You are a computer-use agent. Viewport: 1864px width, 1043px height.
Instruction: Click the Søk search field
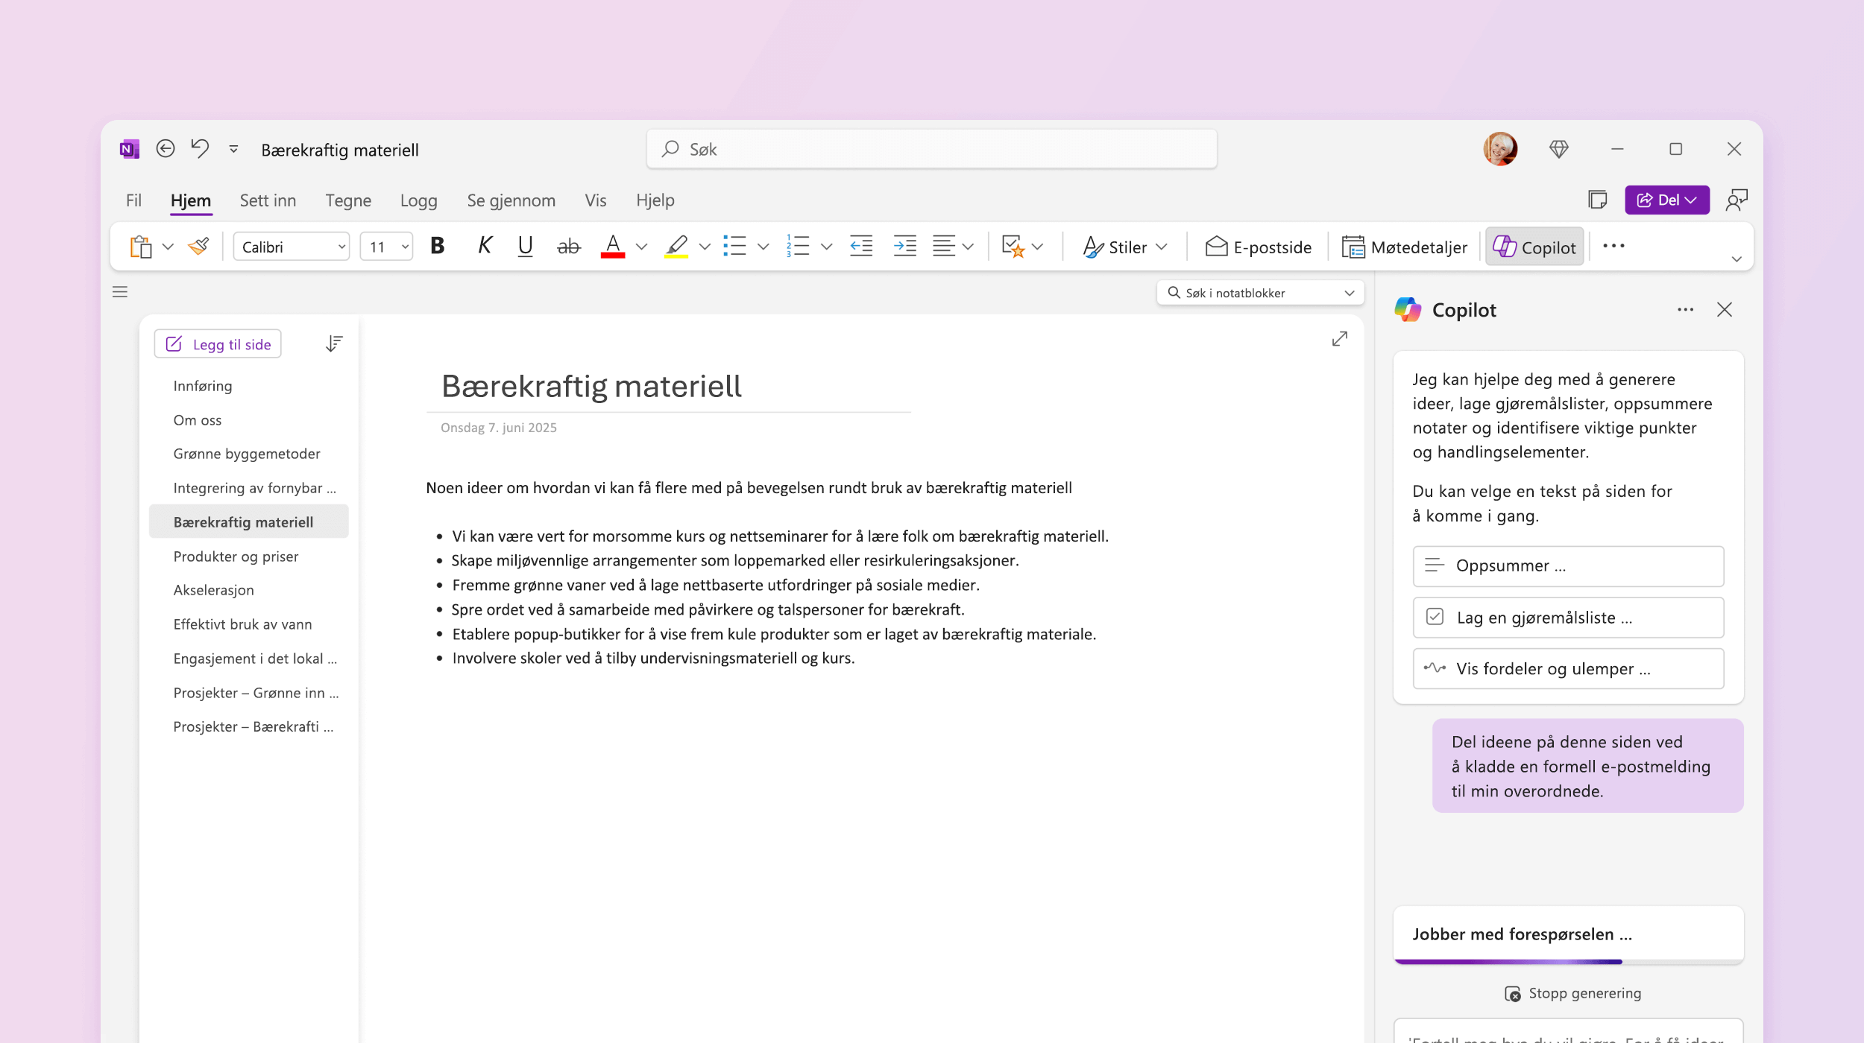[x=932, y=149]
